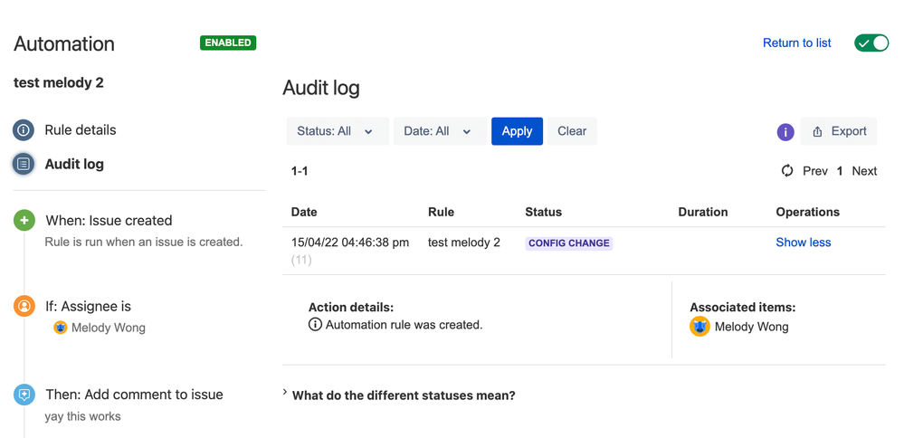Screen dimensions: 904x438
Task: Click the yay this works comment text
Action: pos(82,416)
